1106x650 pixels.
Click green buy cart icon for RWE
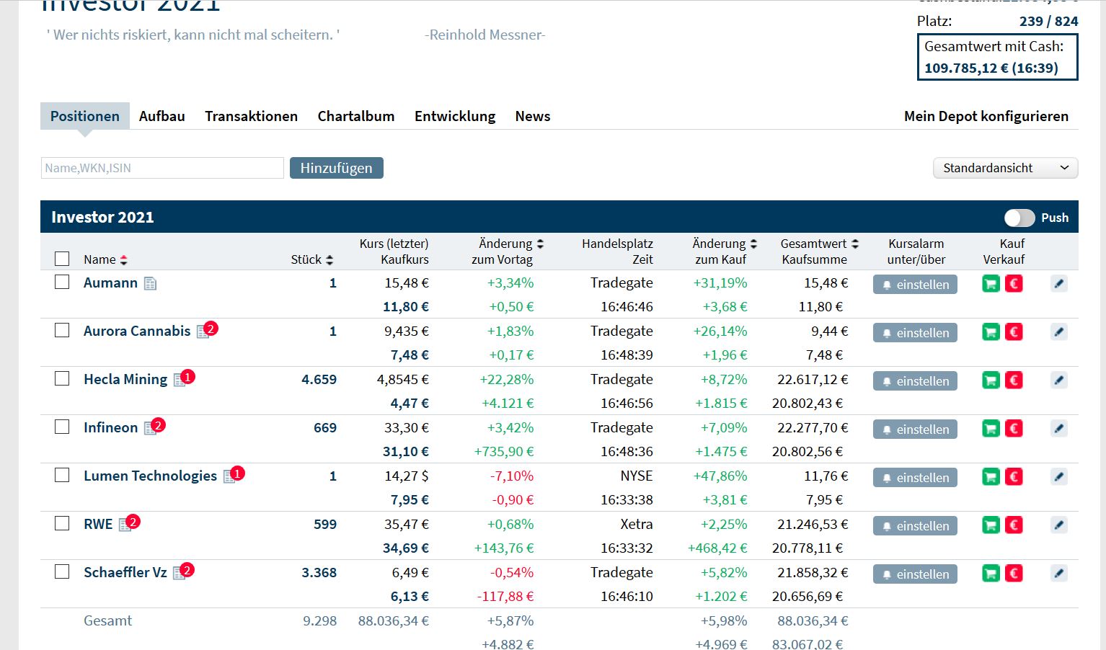tap(991, 525)
